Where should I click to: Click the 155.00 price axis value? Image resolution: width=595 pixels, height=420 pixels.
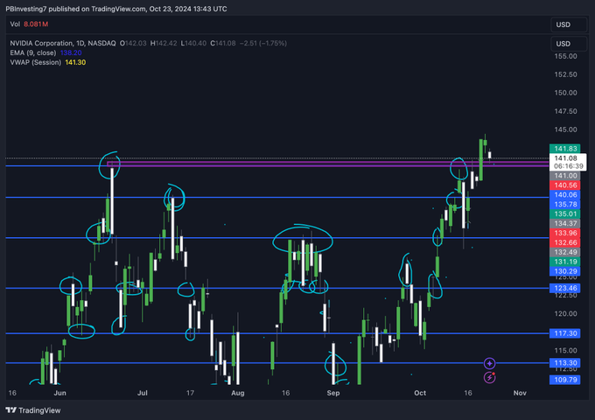point(565,56)
